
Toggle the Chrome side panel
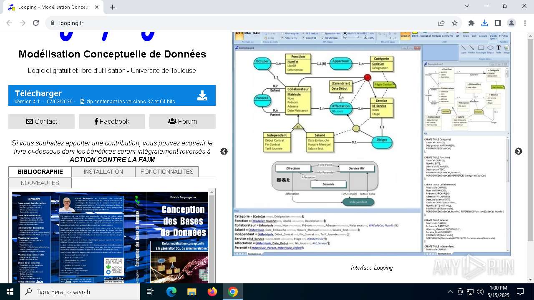(x=498, y=23)
